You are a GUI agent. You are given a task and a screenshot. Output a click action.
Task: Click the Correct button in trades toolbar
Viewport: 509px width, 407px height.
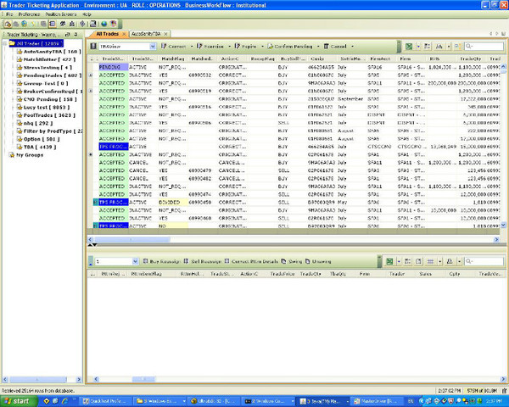[x=174, y=47]
